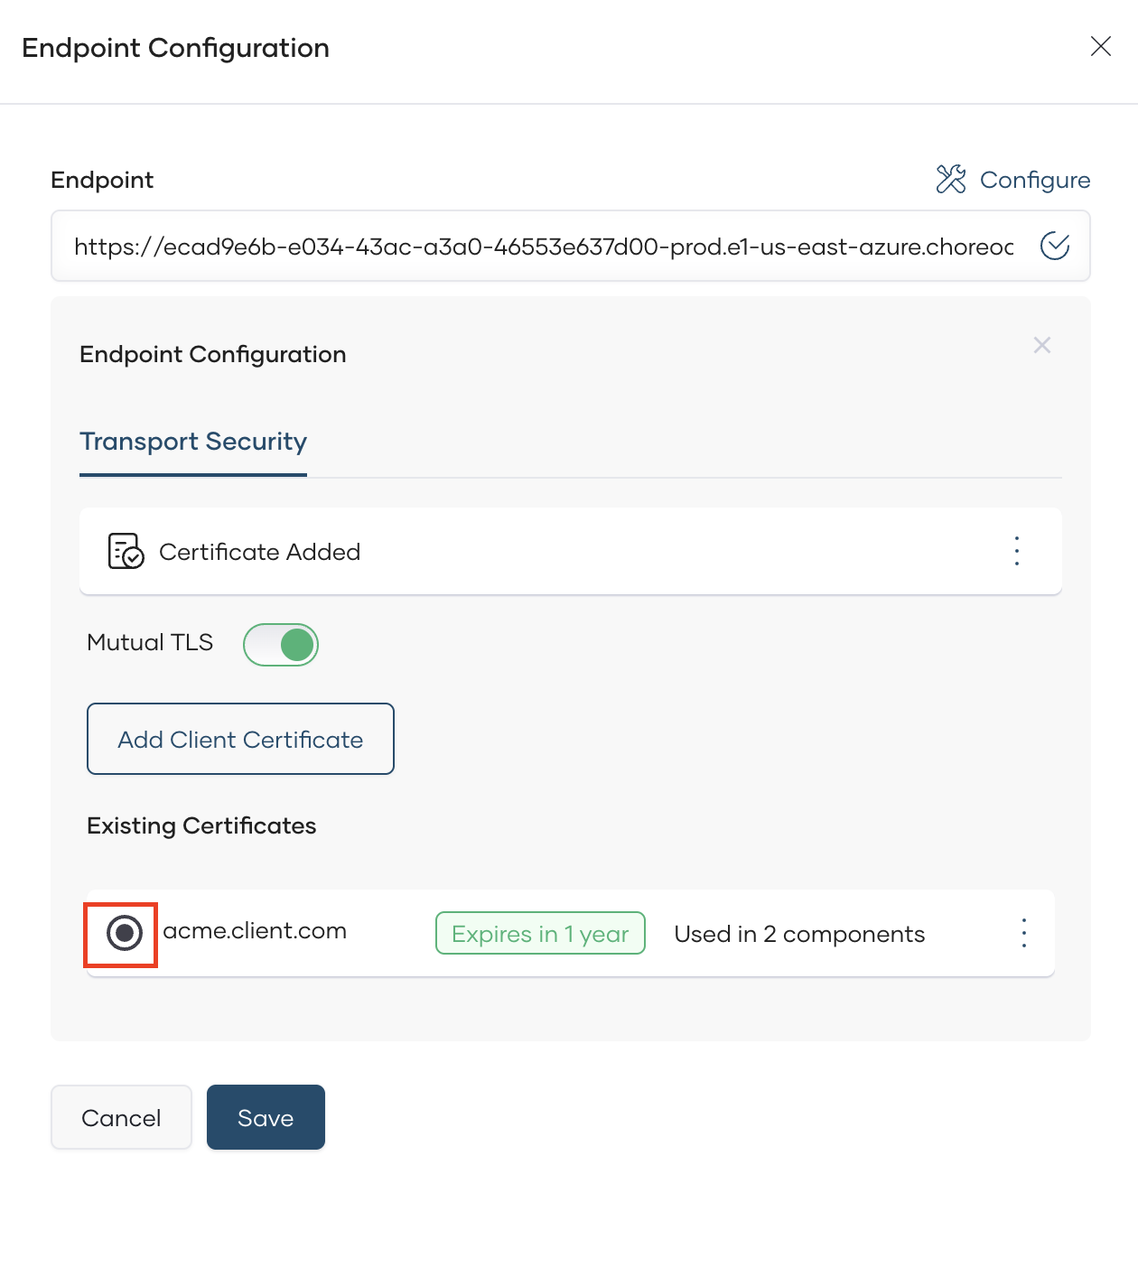This screenshot has height=1277, width=1138.
Task: Click the Expires in 1 year badge
Action: click(x=540, y=934)
